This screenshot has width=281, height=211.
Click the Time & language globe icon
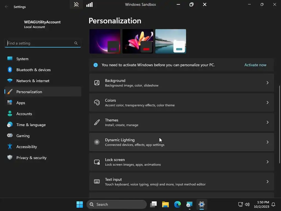pos(10,125)
